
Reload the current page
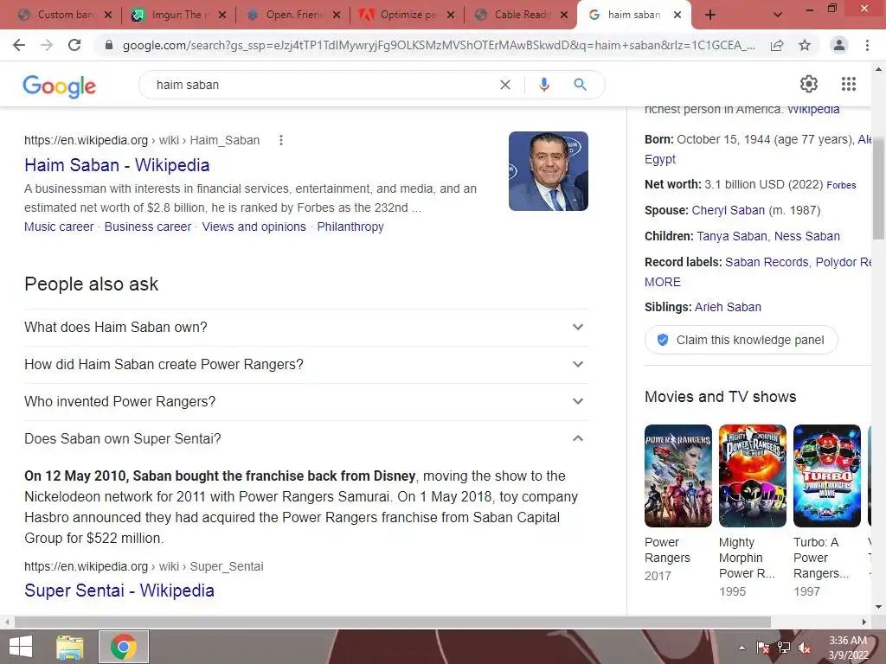pyautogui.click(x=74, y=45)
